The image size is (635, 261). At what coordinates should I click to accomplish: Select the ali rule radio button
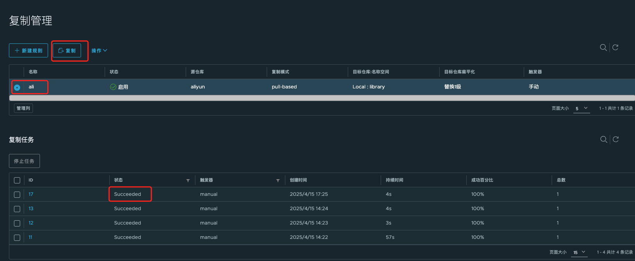pyautogui.click(x=17, y=87)
